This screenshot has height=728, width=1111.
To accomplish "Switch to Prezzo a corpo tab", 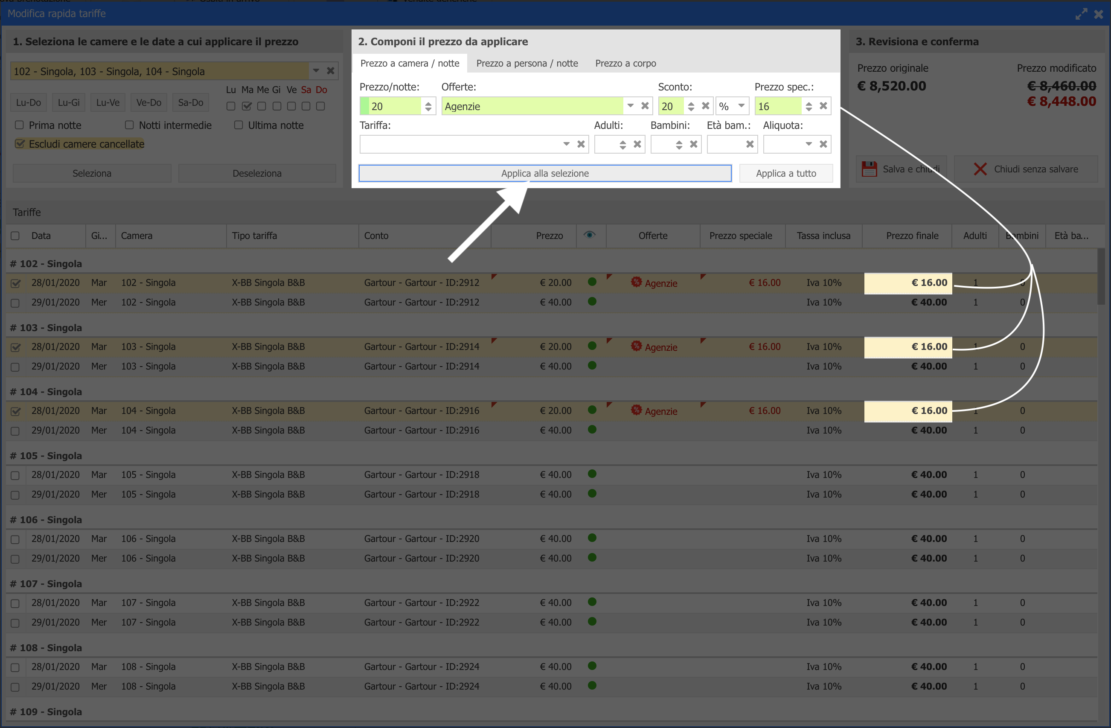I will [625, 63].
